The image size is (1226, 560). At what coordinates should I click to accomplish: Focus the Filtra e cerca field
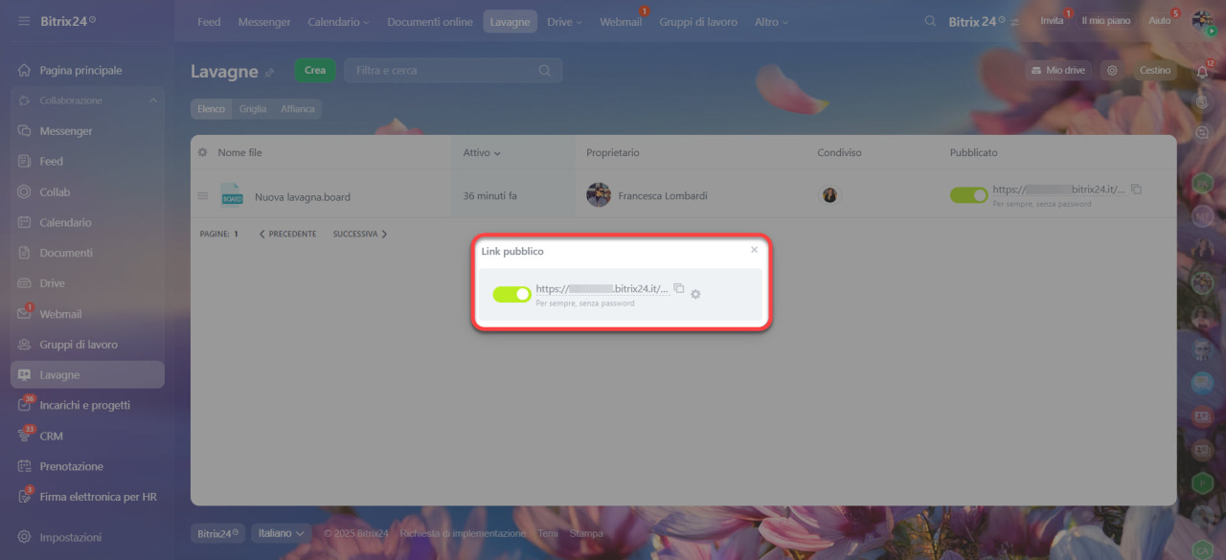(x=453, y=70)
